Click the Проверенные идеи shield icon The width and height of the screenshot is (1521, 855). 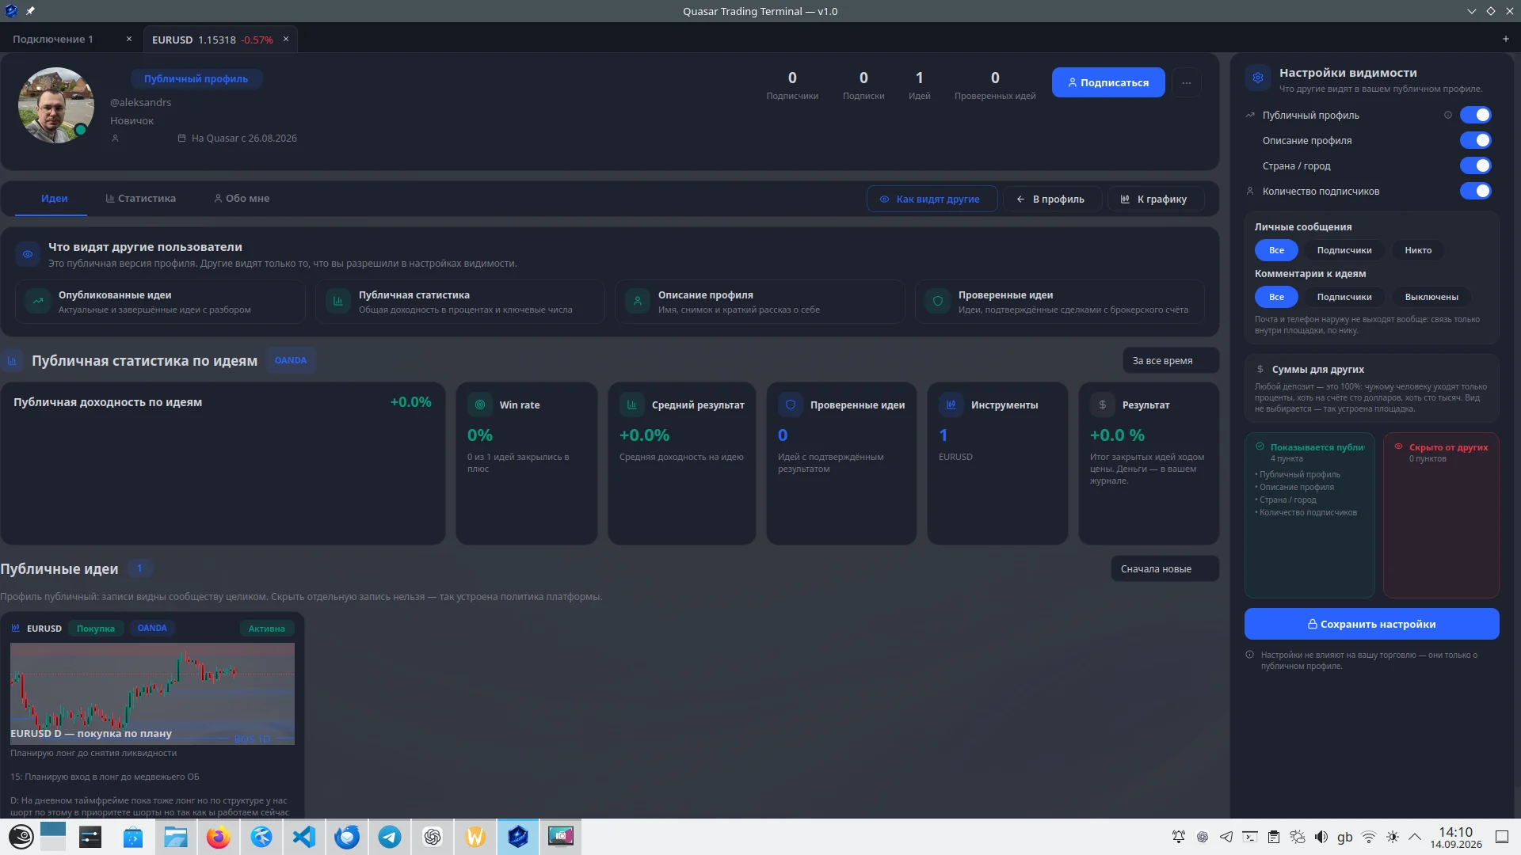938,301
